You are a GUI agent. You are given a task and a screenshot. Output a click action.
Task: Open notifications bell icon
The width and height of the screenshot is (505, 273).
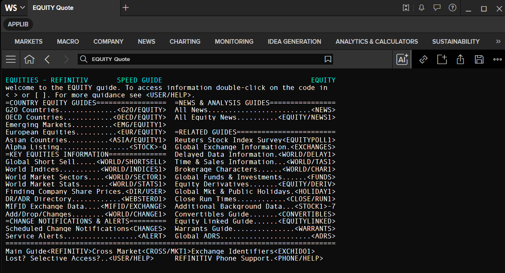422,8
